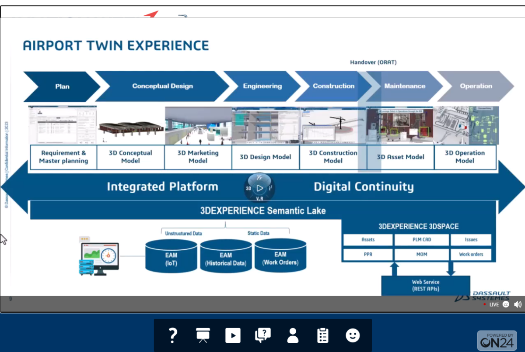Click the Powered by ON24 logo

tap(496, 340)
